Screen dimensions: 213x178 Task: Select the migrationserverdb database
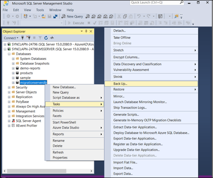click(33, 83)
